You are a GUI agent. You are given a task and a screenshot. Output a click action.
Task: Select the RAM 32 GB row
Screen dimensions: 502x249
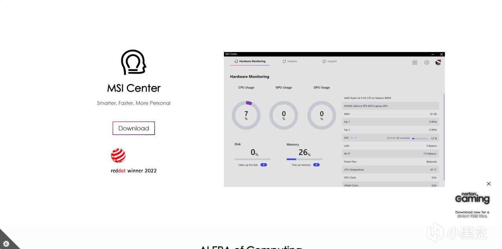(390, 114)
